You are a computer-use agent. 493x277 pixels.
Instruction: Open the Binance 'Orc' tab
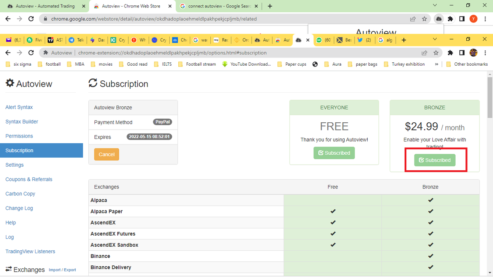coord(241,40)
